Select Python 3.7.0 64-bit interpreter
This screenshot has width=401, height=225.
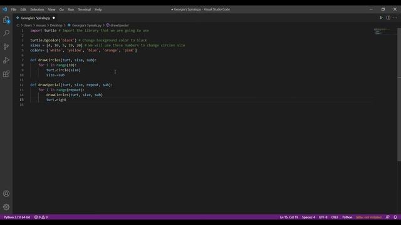coord(17,217)
